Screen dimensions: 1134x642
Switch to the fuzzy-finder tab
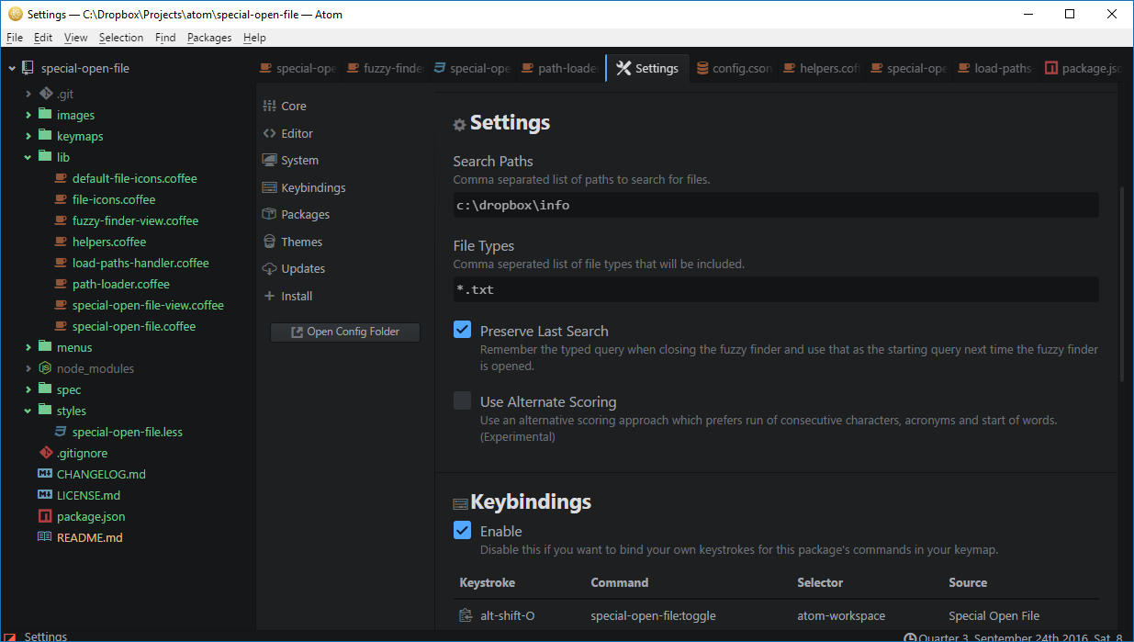(385, 68)
